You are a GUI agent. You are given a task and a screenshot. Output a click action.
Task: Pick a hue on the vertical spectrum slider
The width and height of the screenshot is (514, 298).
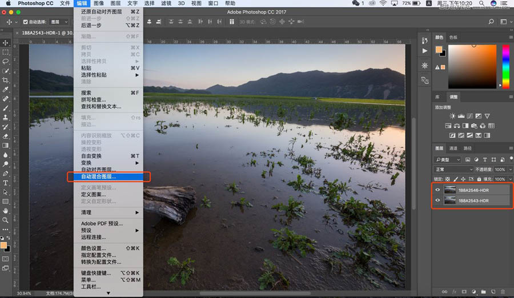click(506, 67)
